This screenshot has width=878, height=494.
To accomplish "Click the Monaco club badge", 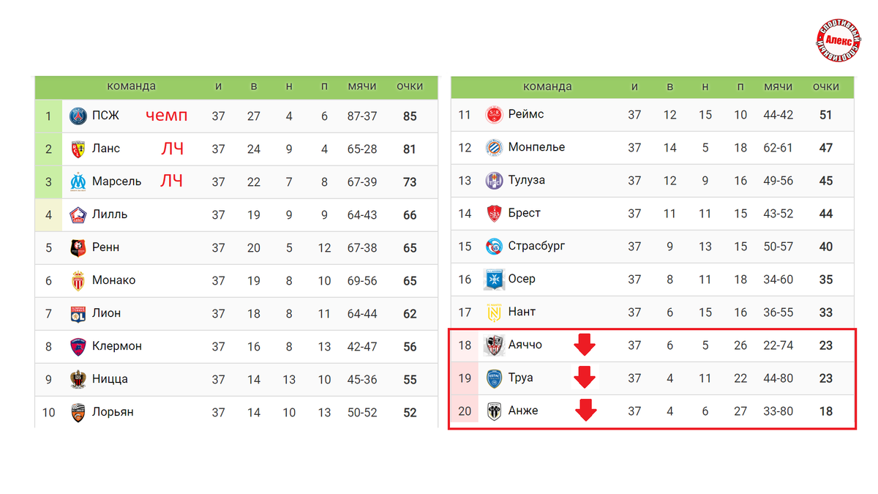I will 78,280.
